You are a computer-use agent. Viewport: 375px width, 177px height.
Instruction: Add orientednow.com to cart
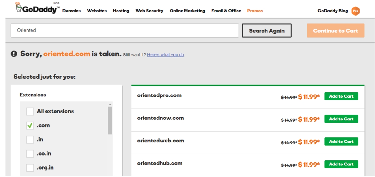[341, 119]
